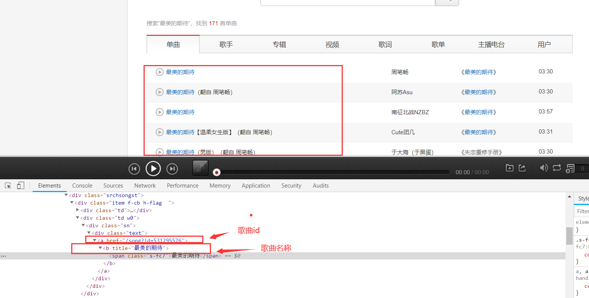Activate DevTools inspect element picker
The width and height of the screenshot is (589, 298).
(x=8, y=185)
